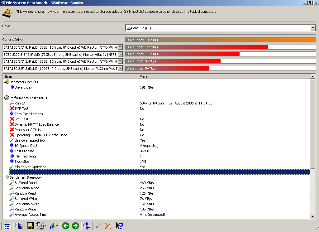Open dropdown for SCSI U320 Maxtor Atlas reference
Image resolution: width=319 pixels, height=232 pixels.
[x=120, y=54]
